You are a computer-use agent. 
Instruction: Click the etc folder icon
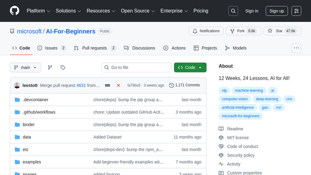(17, 149)
